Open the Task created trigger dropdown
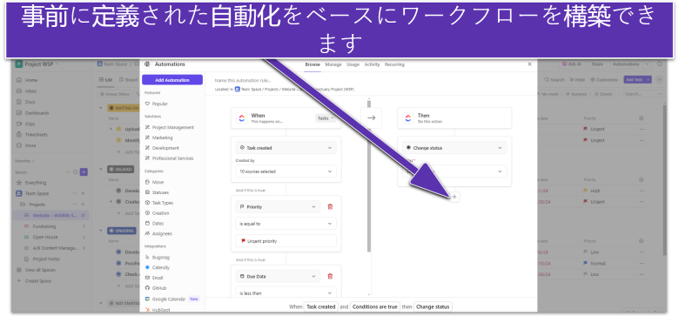Image resolution: width=679 pixels, height=316 pixels. pyautogui.click(x=286, y=148)
